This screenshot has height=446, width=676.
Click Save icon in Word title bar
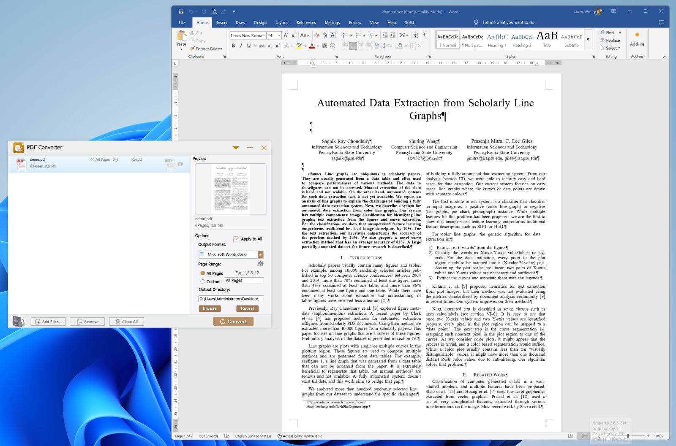(x=181, y=11)
